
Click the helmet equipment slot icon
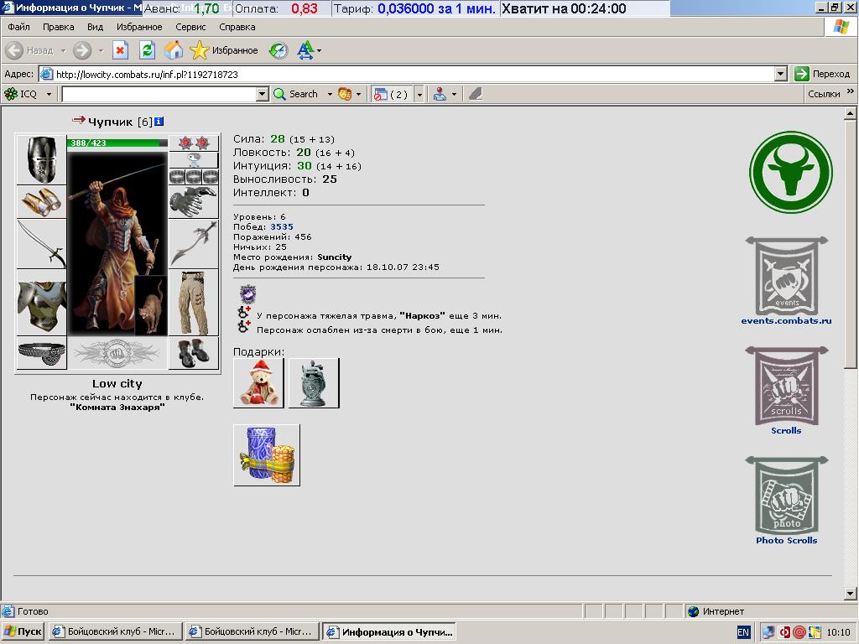coord(42,159)
